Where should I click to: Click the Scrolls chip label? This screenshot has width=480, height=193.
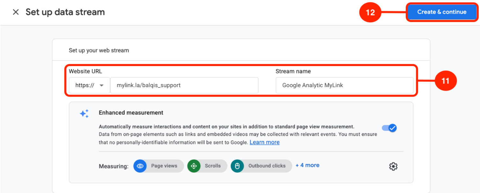[x=213, y=166]
